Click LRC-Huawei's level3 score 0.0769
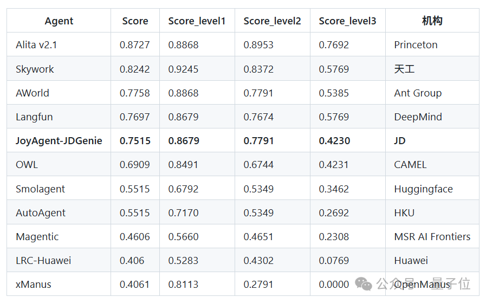 pos(334,260)
